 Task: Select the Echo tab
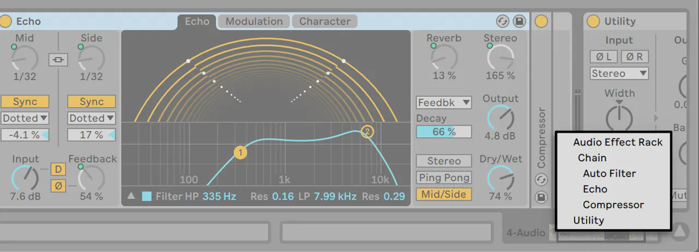coord(197,21)
